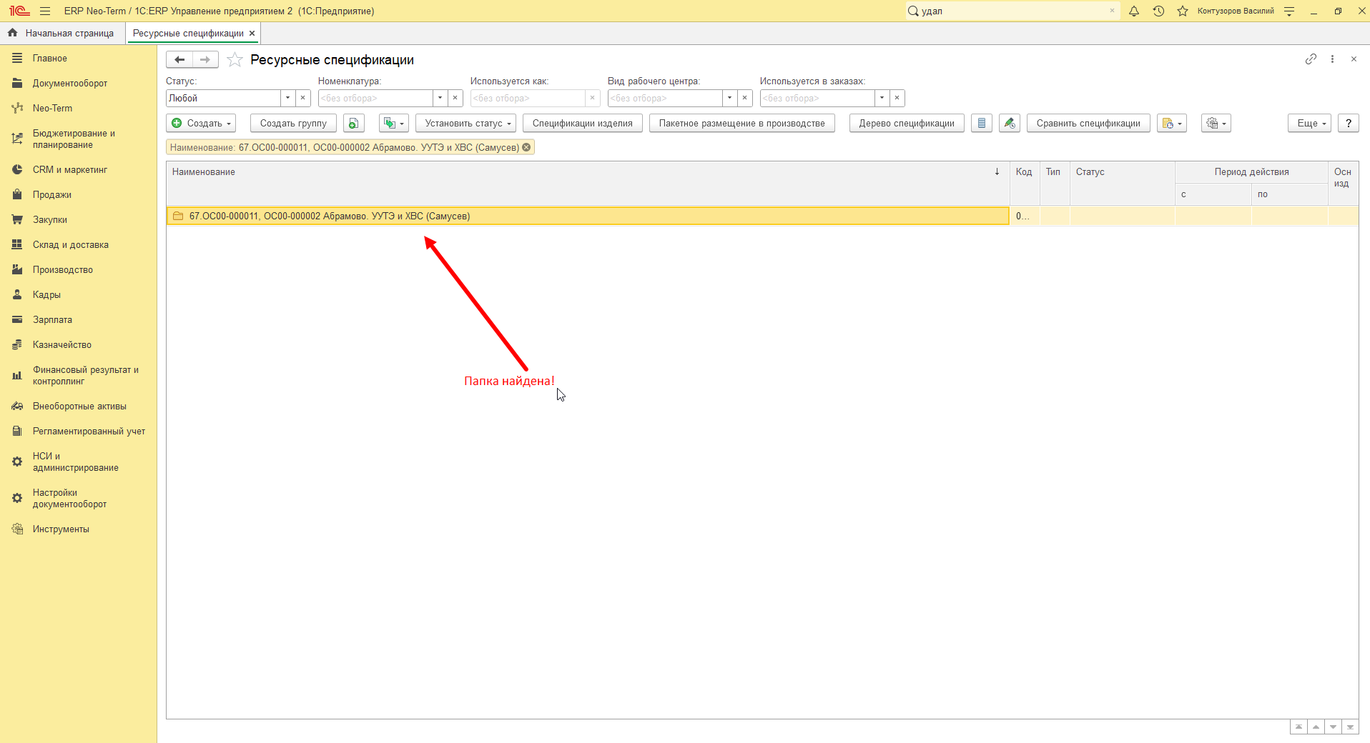Click list view icon after Дерево спецификации

pos(982,123)
